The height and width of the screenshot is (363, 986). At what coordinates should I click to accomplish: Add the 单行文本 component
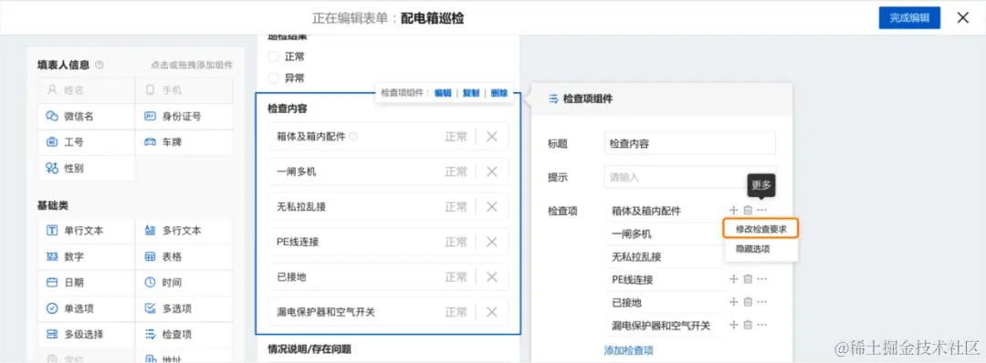86,231
